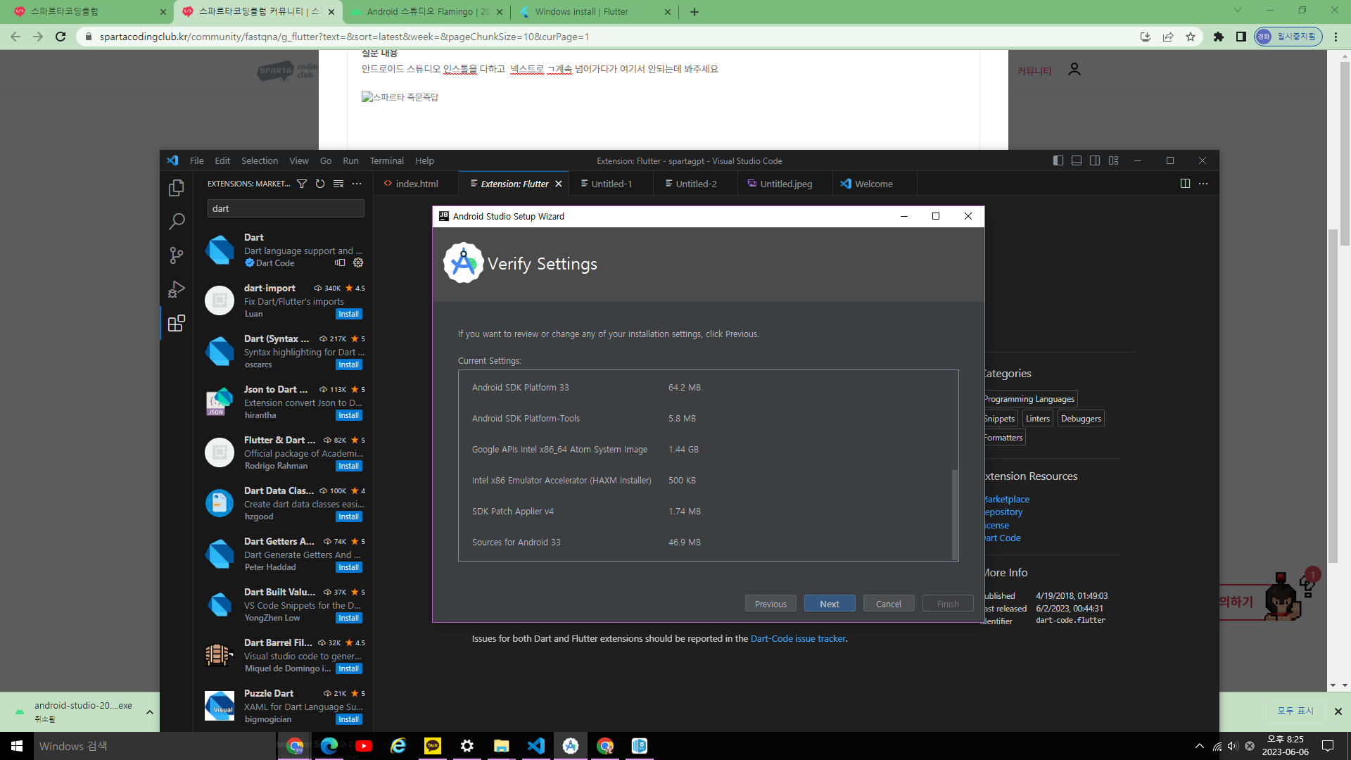Open Run and Debug view
The height and width of the screenshot is (760, 1351).
177,289
